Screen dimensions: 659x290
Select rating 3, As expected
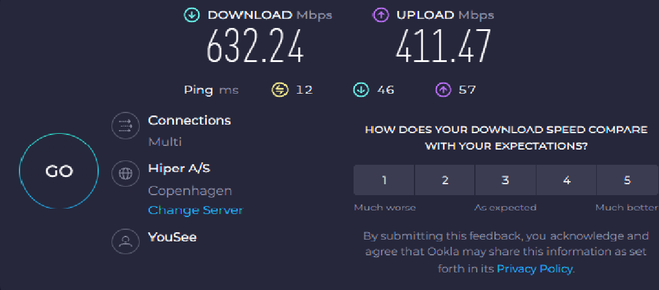505,180
